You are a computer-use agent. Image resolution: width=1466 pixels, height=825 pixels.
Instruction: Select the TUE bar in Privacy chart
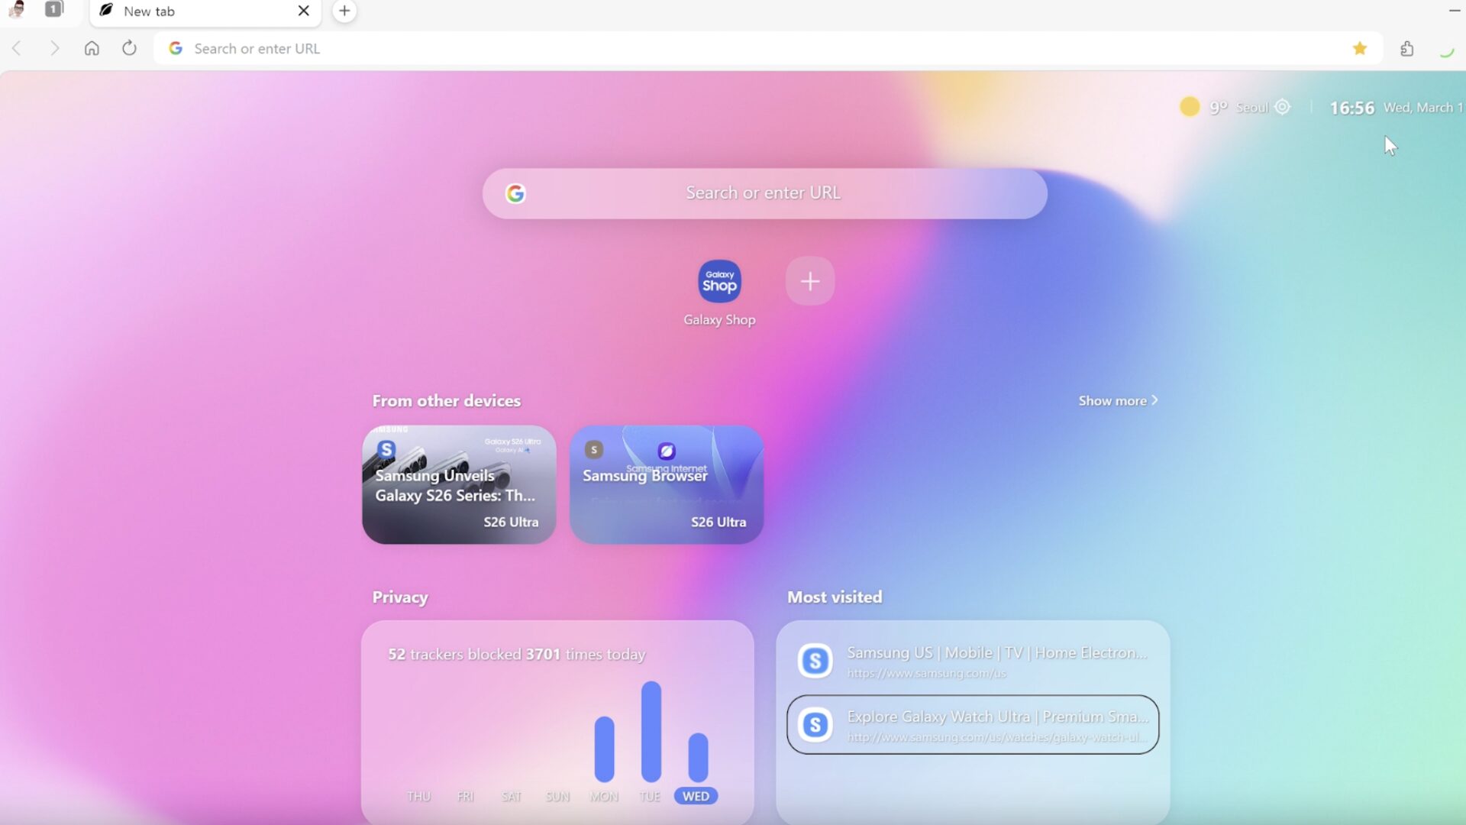(x=651, y=731)
